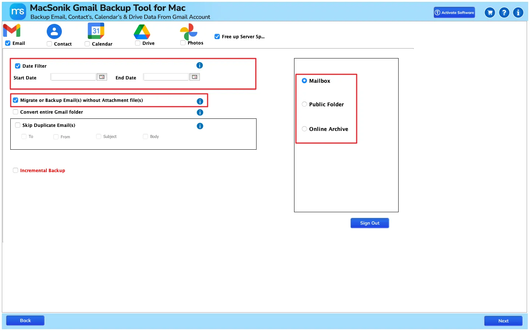Select the Public Folder radio option
Image resolution: width=530 pixels, height=331 pixels.
click(x=304, y=104)
